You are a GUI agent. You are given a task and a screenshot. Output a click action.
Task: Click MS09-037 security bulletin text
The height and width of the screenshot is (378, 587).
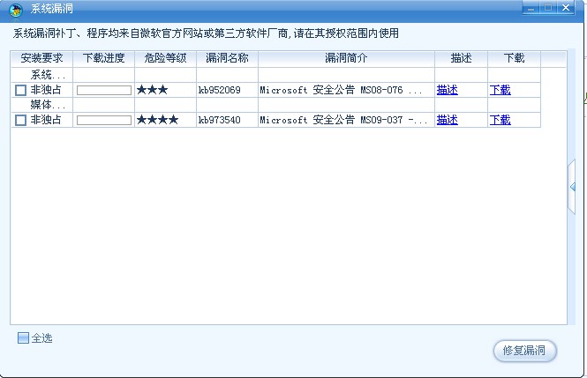[x=343, y=120]
